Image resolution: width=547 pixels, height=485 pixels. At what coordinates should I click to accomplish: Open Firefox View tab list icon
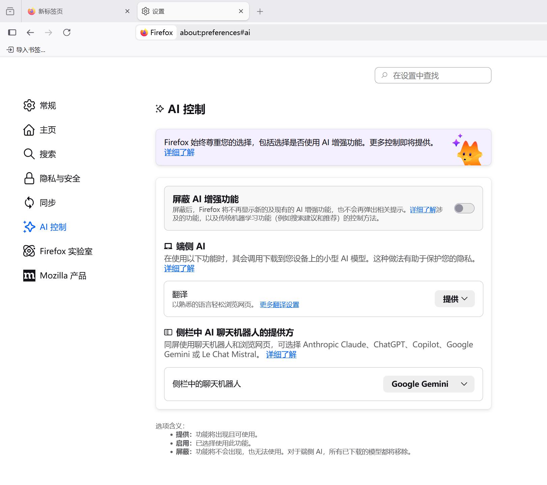pyautogui.click(x=10, y=11)
